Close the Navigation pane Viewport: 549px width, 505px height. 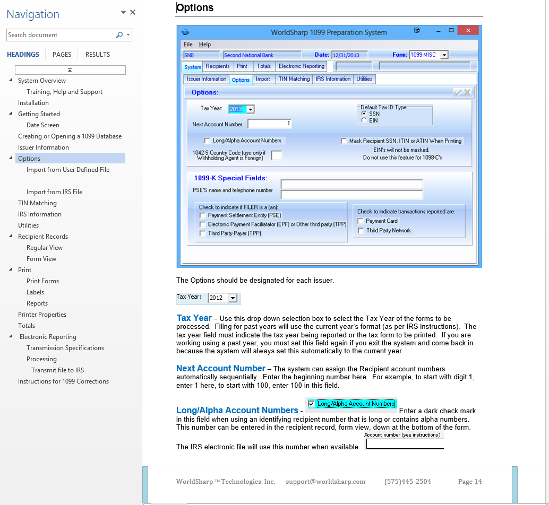[x=133, y=12]
